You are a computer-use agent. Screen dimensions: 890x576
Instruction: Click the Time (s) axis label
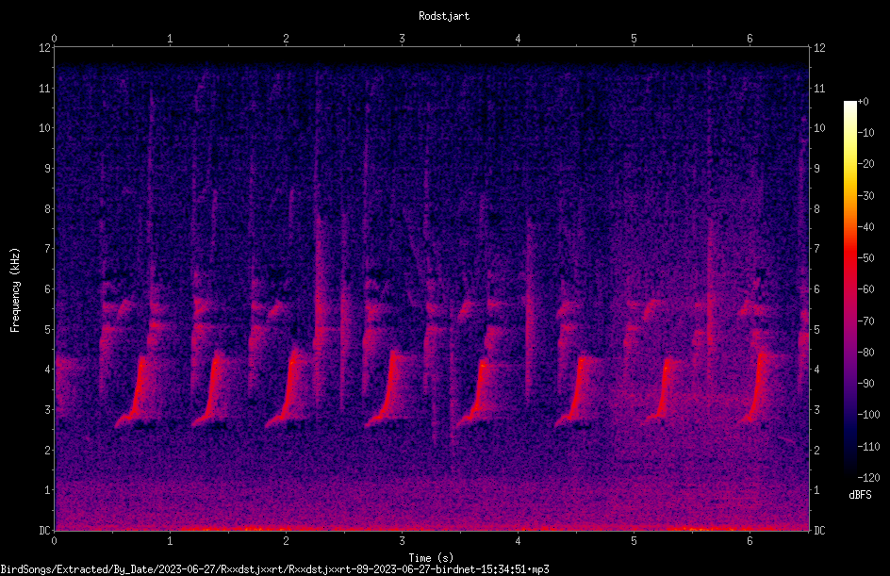432,558
